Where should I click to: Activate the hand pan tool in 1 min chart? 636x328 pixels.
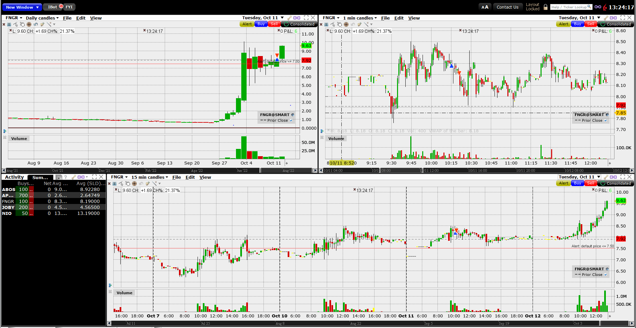tap(339, 25)
